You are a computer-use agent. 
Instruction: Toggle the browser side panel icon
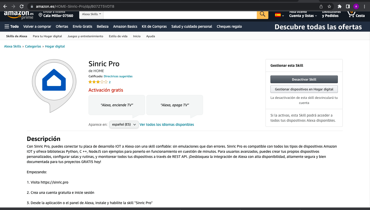pyautogui.click(x=348, y=6)
